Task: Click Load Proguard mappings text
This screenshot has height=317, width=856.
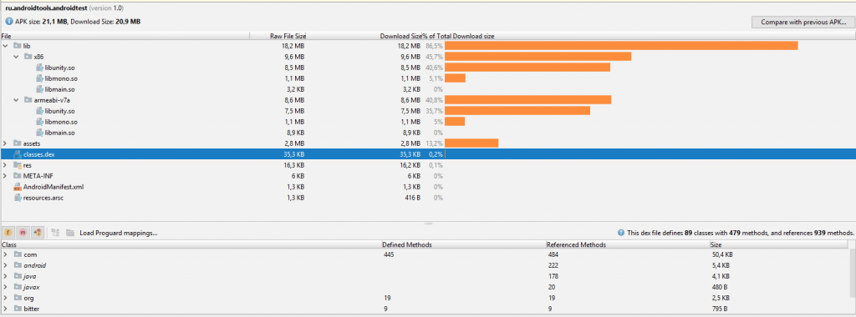Action: pyautogui.click(x=119, y=233)
